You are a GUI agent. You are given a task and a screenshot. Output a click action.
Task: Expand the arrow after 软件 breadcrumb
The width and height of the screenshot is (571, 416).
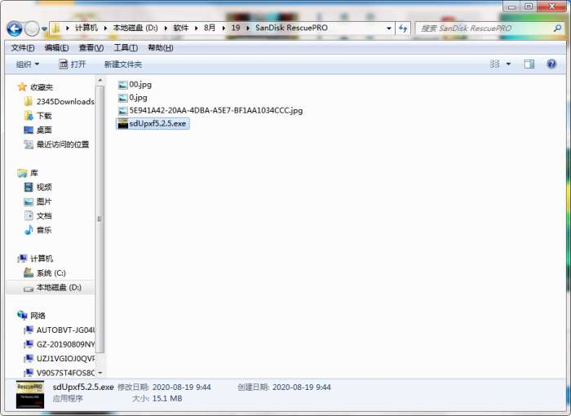(x=196, y=28)
